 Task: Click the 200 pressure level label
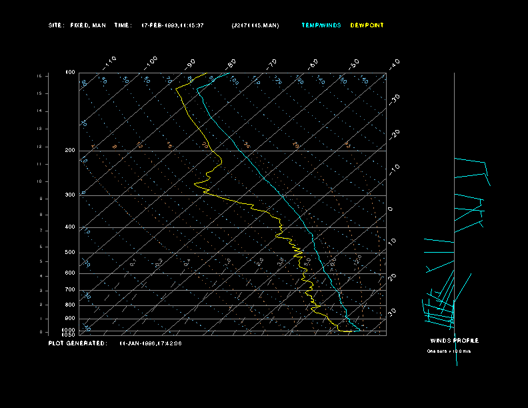coord(70,151)
